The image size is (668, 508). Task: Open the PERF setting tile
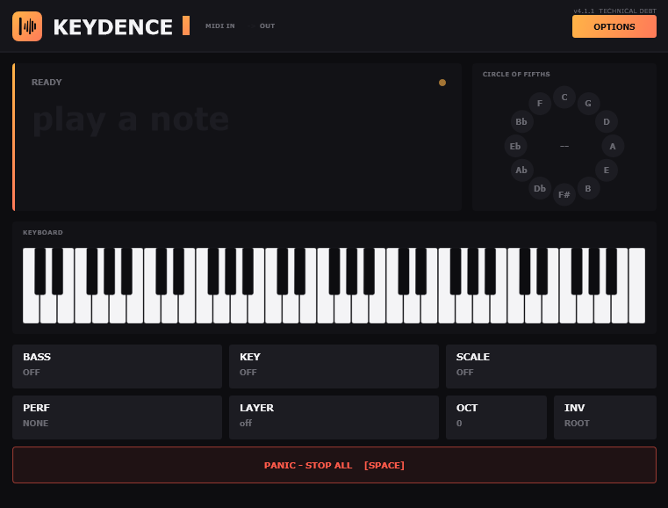click(x=117, y=417)
